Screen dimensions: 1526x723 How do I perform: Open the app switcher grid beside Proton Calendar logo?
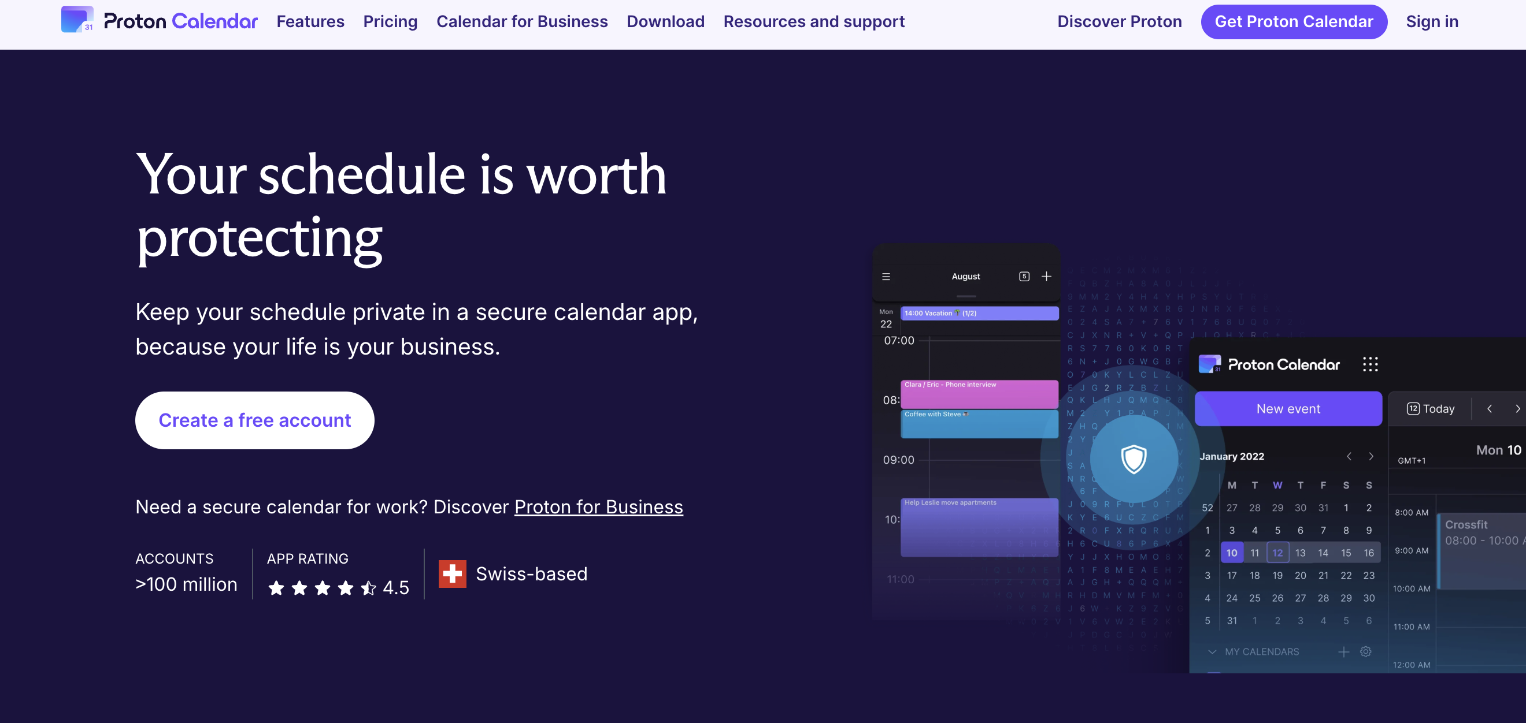[1372, 364]
